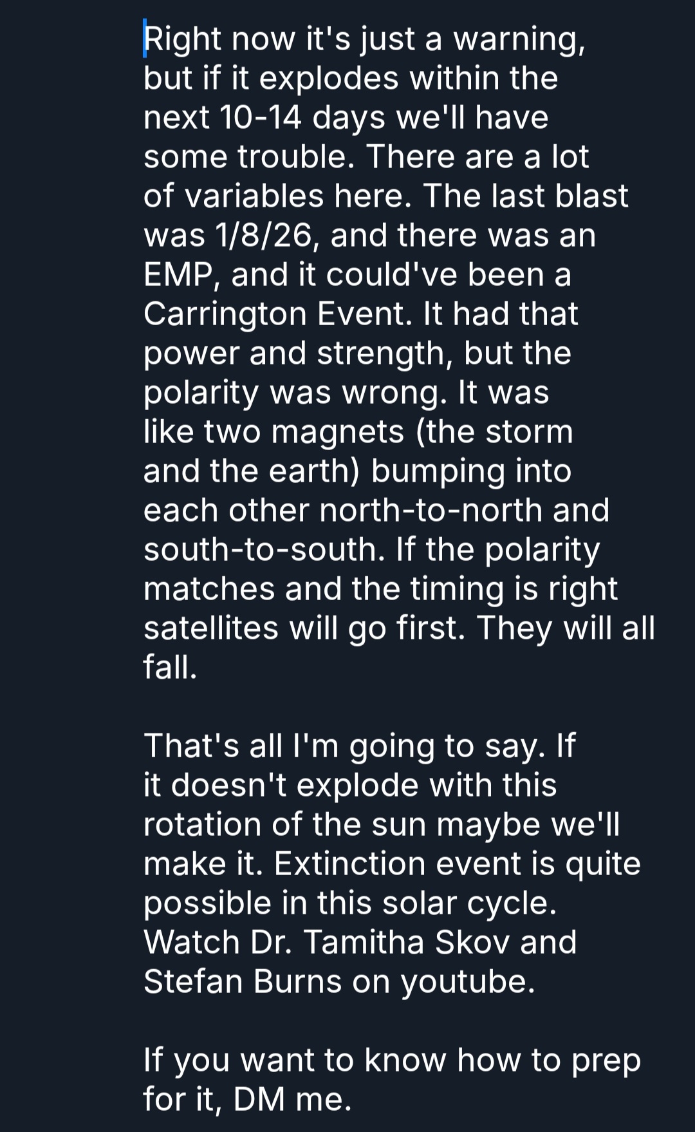Click the "Extinction event" phrase
This screenshot has width=695, height=1132.
coord(397,864)
